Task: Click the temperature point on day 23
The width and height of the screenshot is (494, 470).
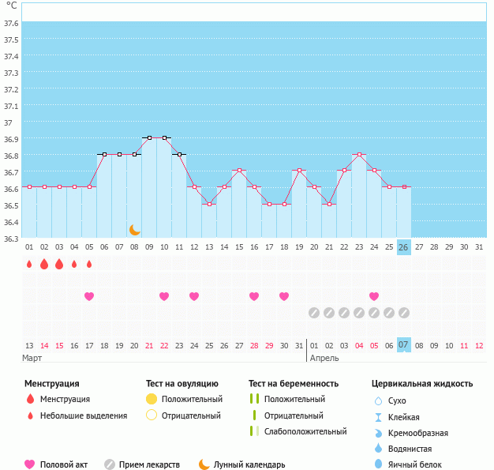Action: pos(359,155)
